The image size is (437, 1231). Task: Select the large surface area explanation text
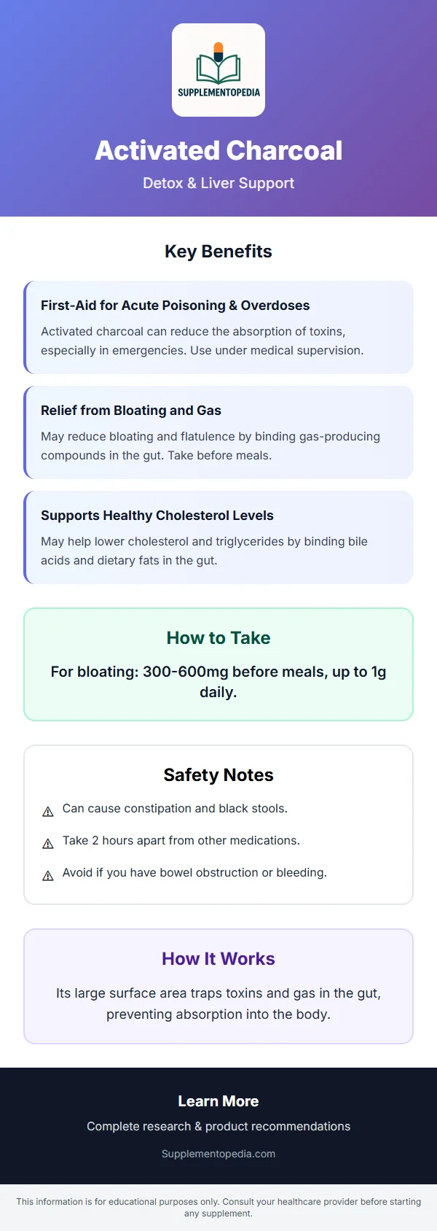click(219, 1003)
